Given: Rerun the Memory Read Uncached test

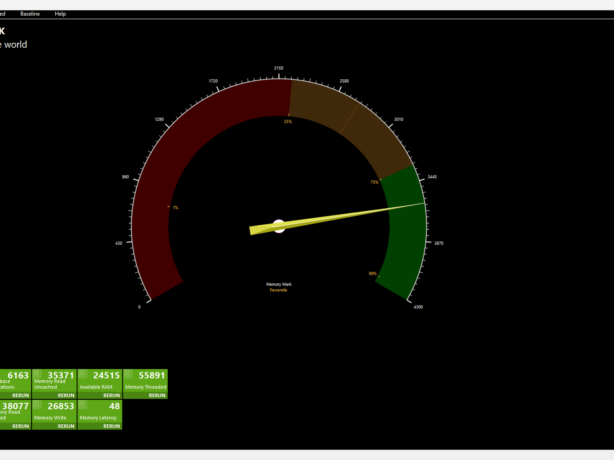Looking at the screenshot, I should tap(66, 395).
